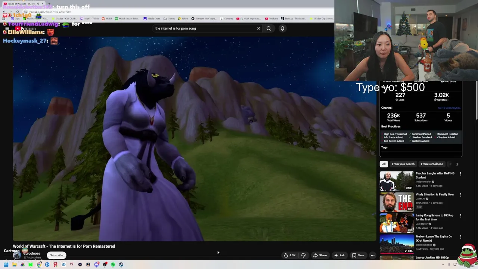This screenshot has height=269, width=478.
Task: Open the Windows Start menu
Action: pos(6,265)
